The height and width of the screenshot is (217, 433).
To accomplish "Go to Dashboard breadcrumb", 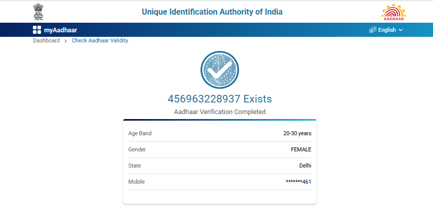I will (47, 40).
